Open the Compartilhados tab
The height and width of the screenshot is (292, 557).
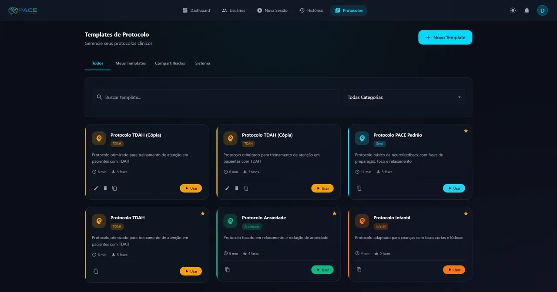(x=170, y=63)
